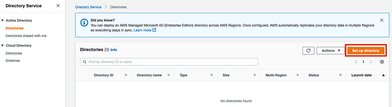This screenshot has width=392, height=107.
Task: Dismiss the Did you know banner
Action: click(x=382, y=20)
